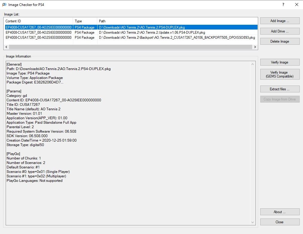
Task: Click the Close button at bottom right
Action: [x=280, y=222]
